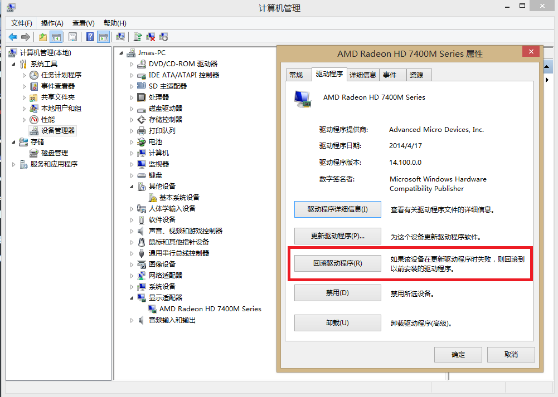Click the SD 主适配器 icon
The image size is (558, 397).
[142, 86]
